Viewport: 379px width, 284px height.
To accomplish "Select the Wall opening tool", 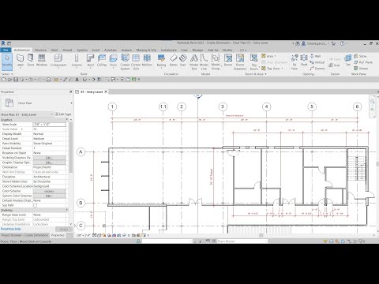I will pyautogui.click(x=315, y=56).
